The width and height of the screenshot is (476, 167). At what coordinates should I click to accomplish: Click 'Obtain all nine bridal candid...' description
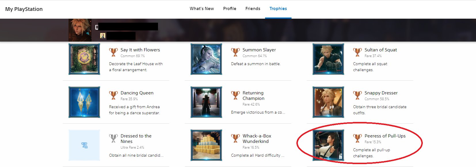click(136, 155)
